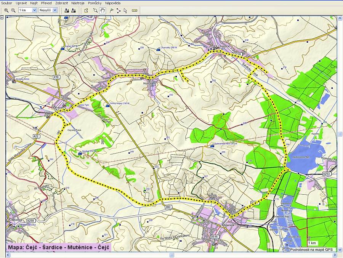343x258 pixels.
Task: Open the Nástroje menu
Action: pyautogui.click(x=77, y=3)
